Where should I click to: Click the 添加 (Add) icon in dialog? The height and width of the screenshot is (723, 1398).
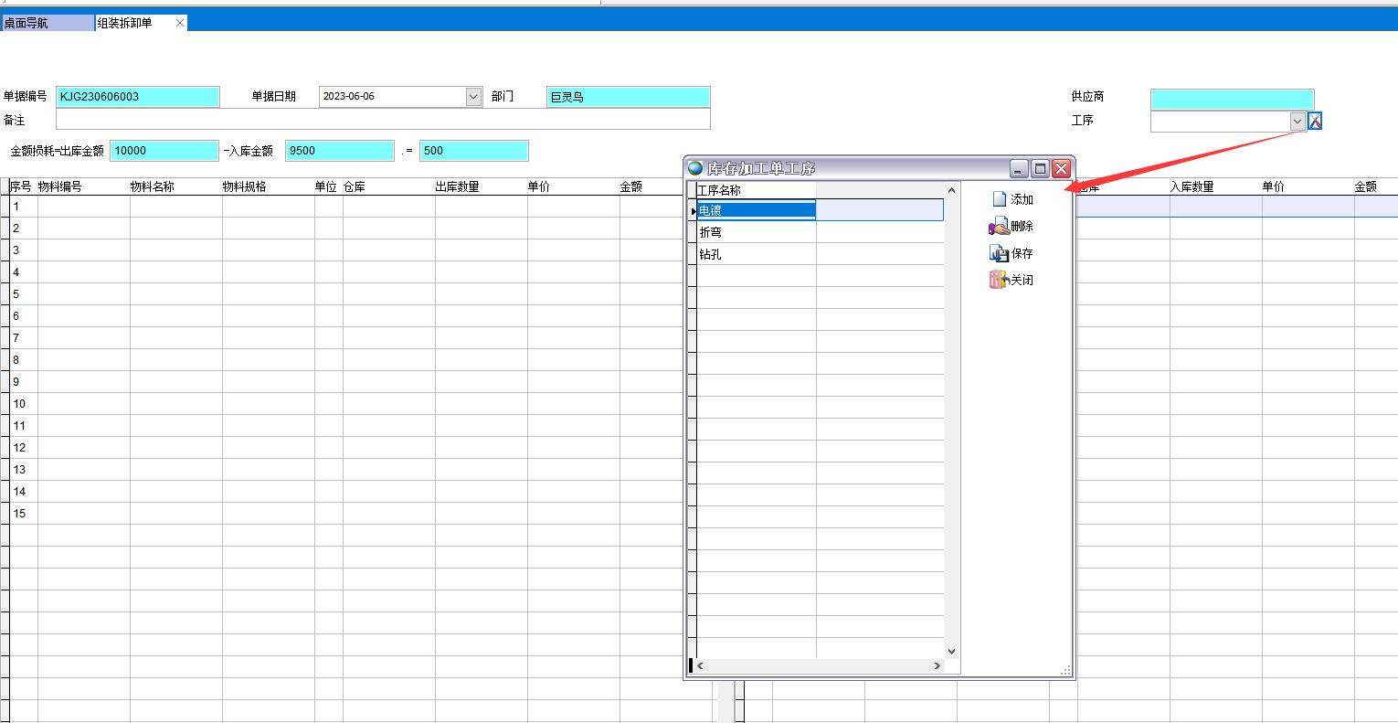1000,199
